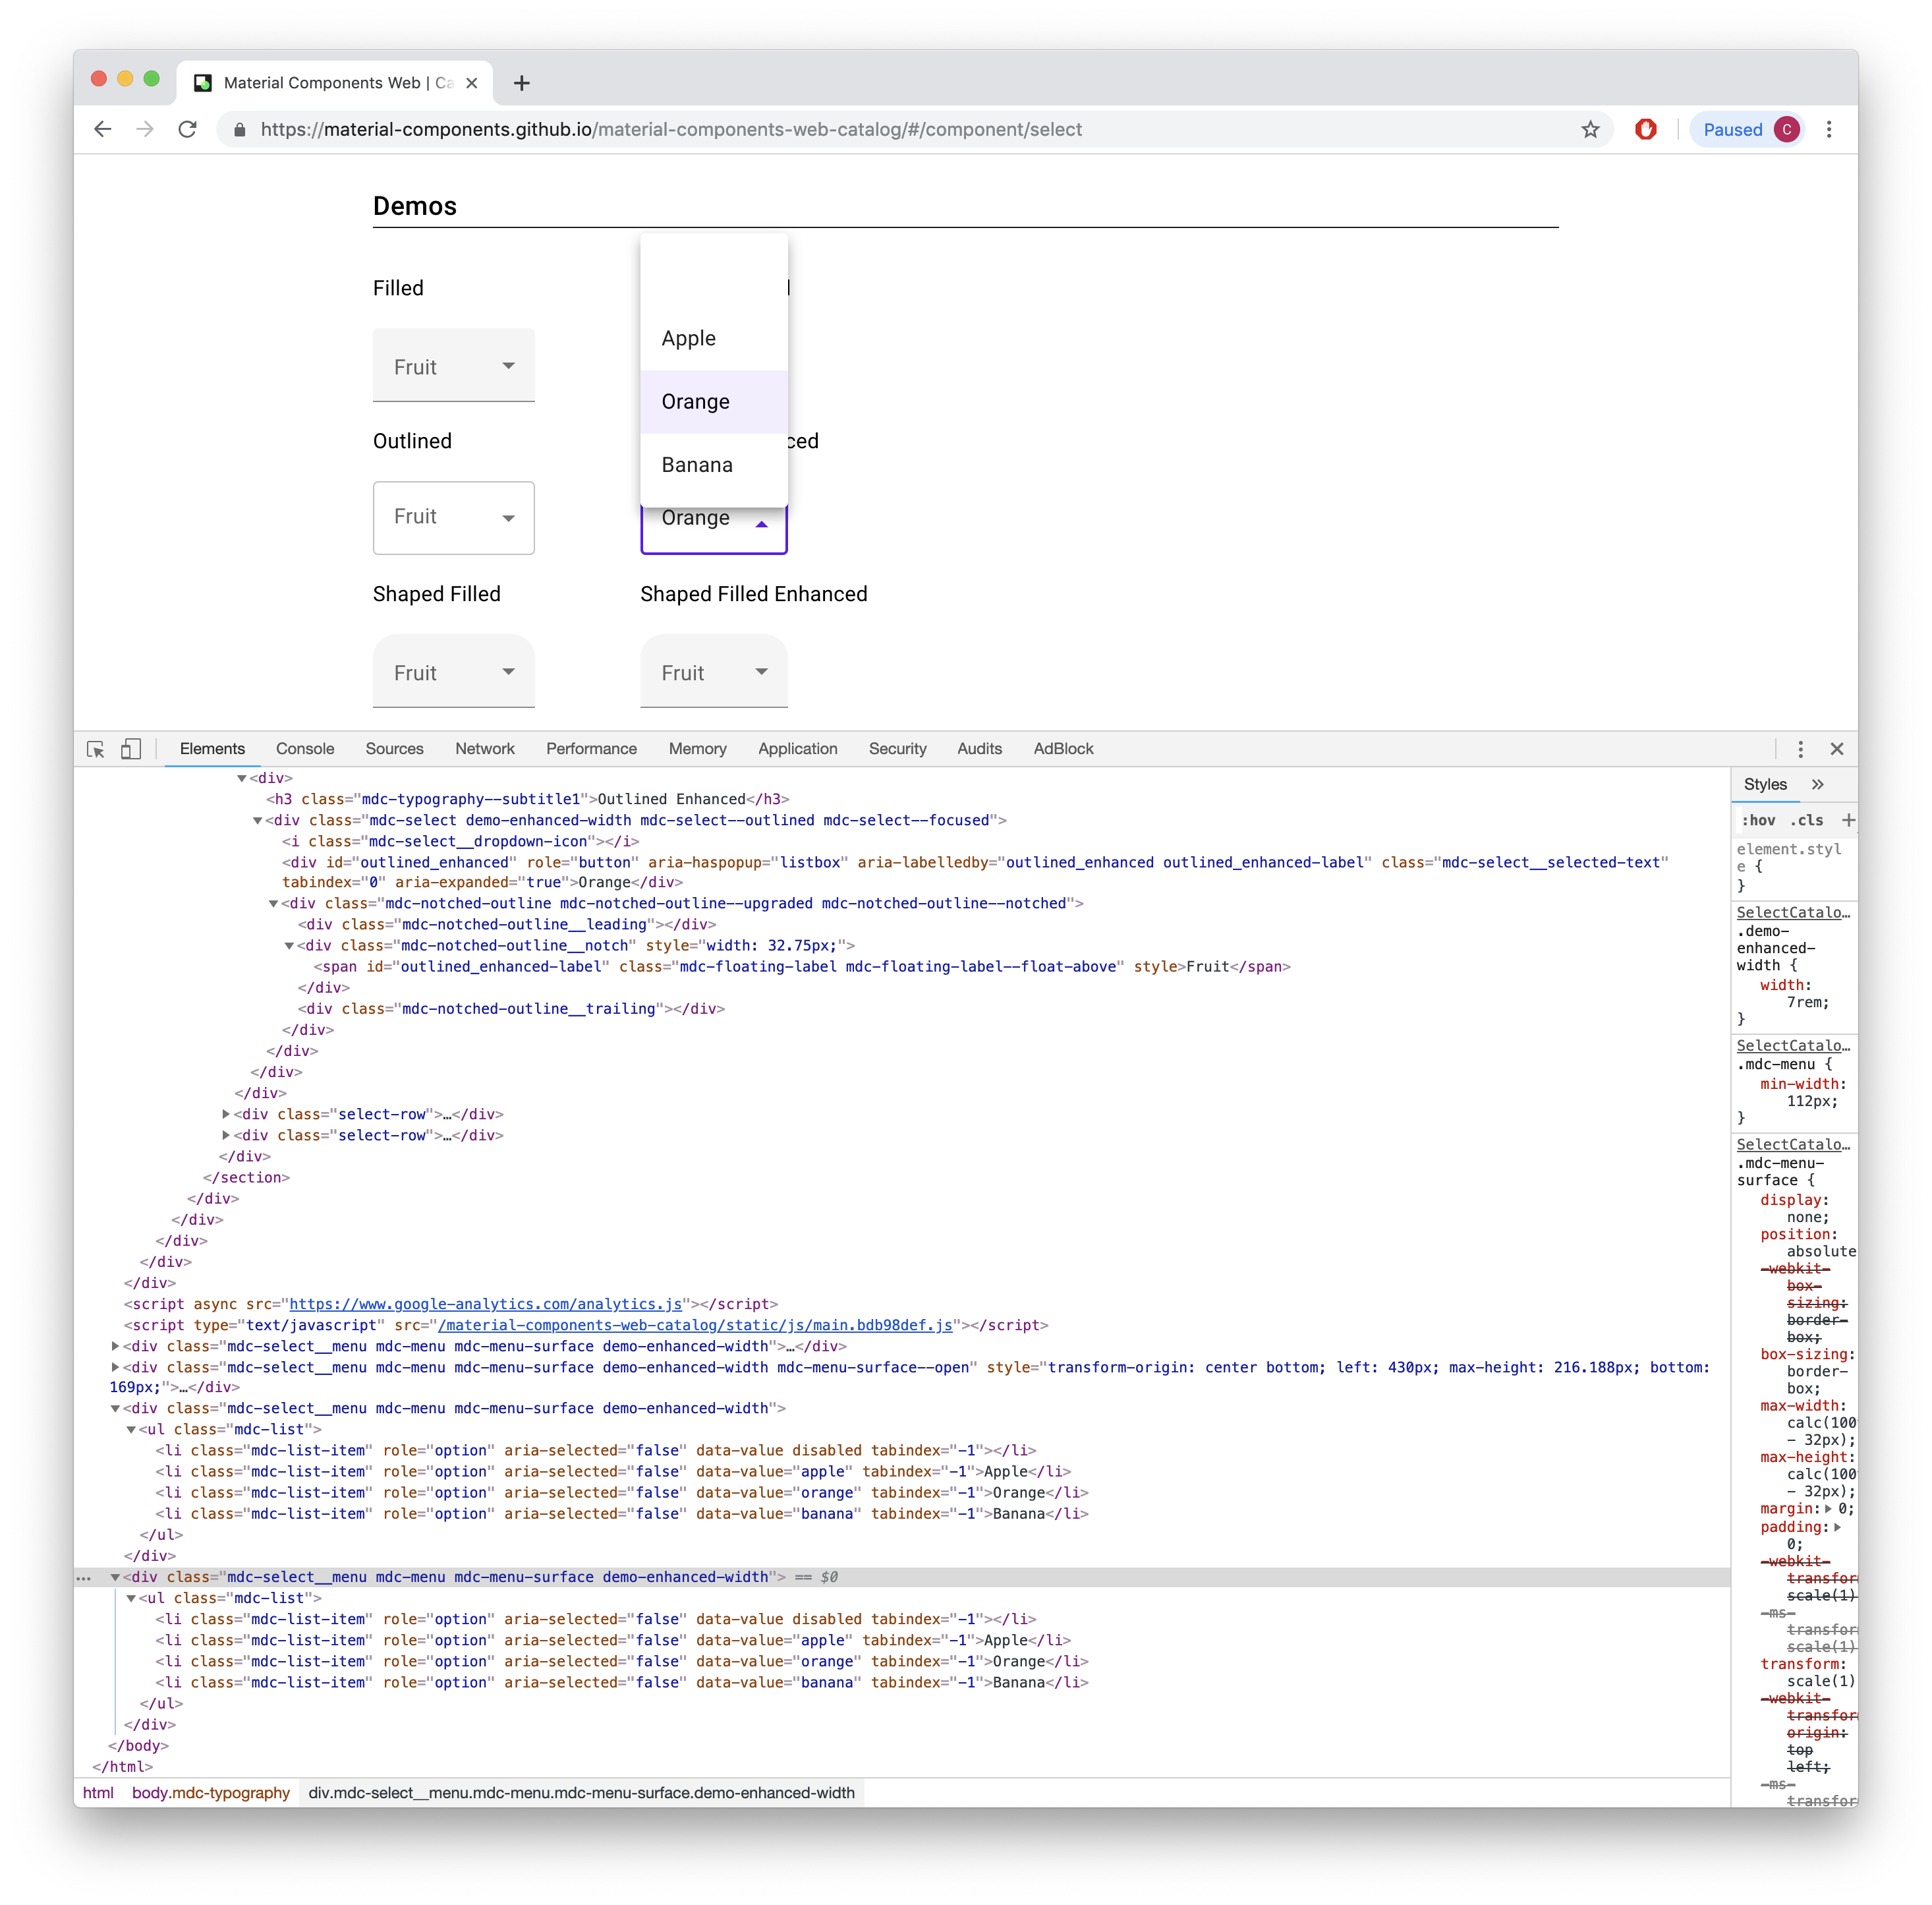This screenshot has height=1905, width=1932.
Task: Expand the first select-row div node
Action: (x=225, y=1113)
